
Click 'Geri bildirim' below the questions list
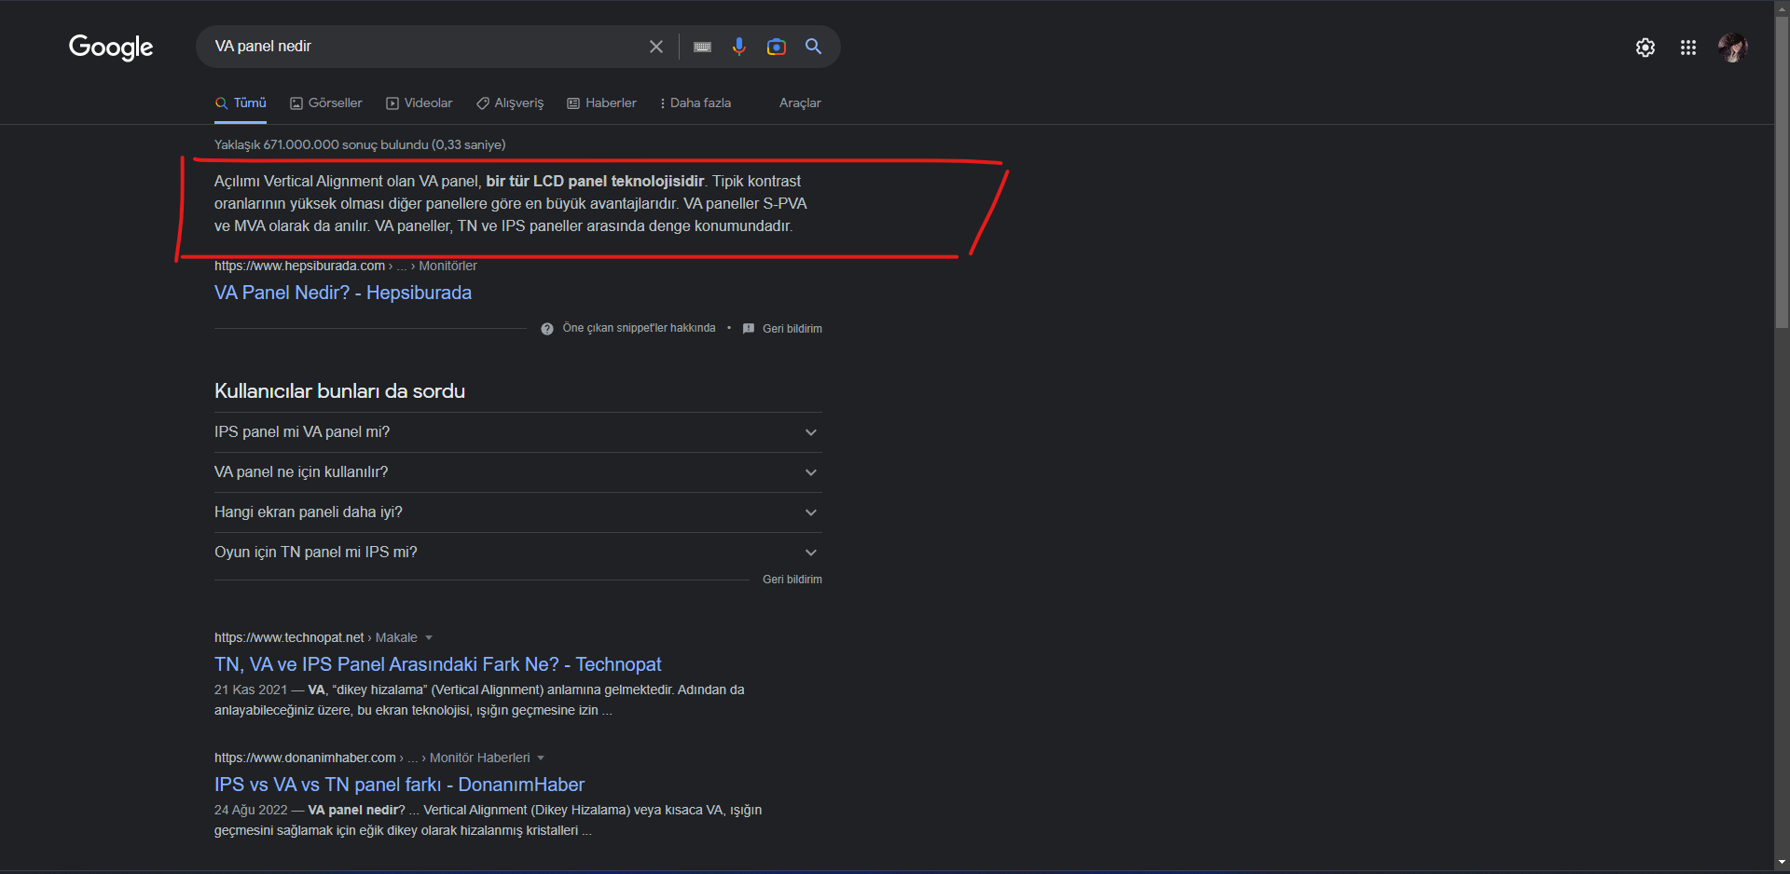point(792,580)
